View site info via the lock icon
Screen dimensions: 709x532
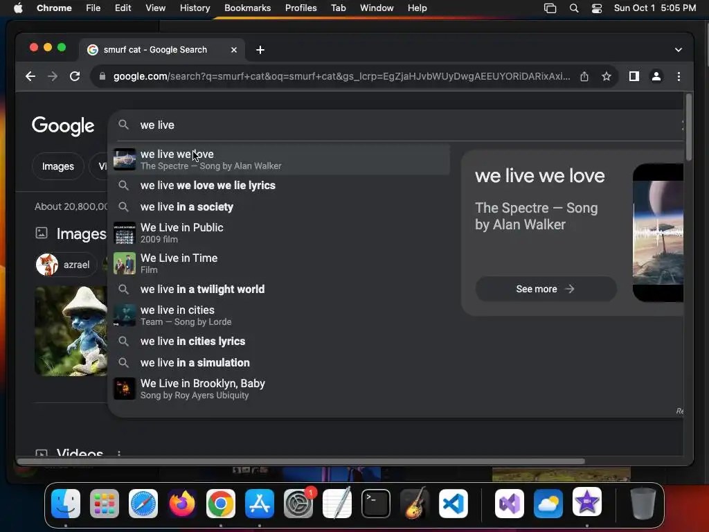pyautogui.click(x=102, y=76)
